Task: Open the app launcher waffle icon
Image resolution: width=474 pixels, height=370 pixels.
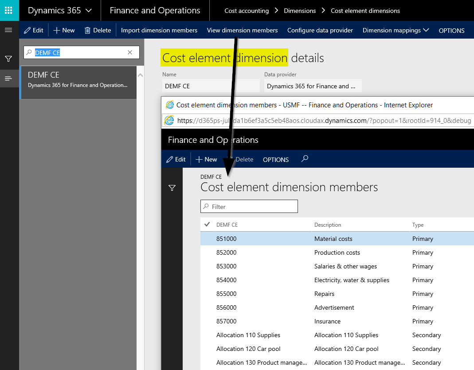Action: (x=9, y=10)
